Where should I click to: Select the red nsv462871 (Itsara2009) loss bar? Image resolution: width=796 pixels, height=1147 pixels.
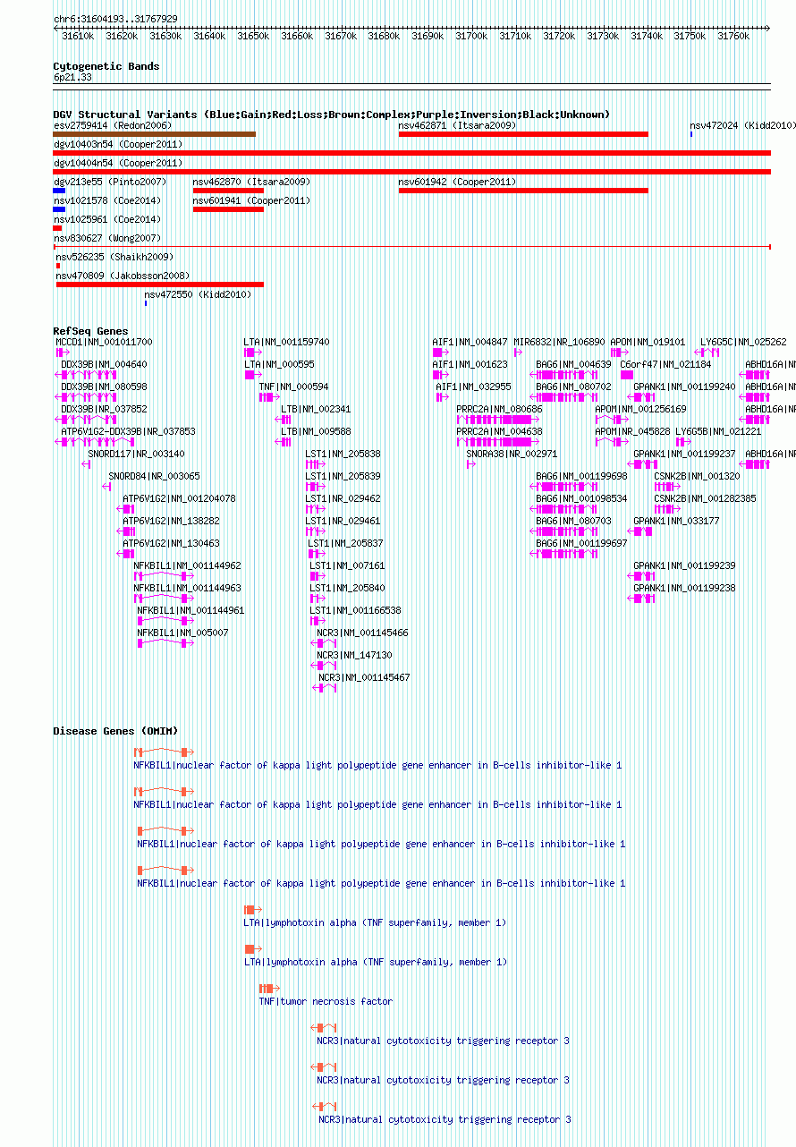point(523,134)
